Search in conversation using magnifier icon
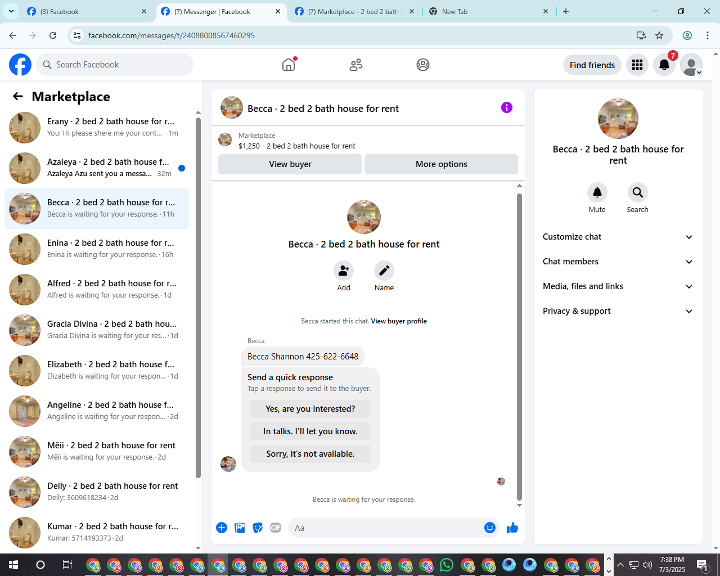Screen dimensions: 720x576 [638, 192]
